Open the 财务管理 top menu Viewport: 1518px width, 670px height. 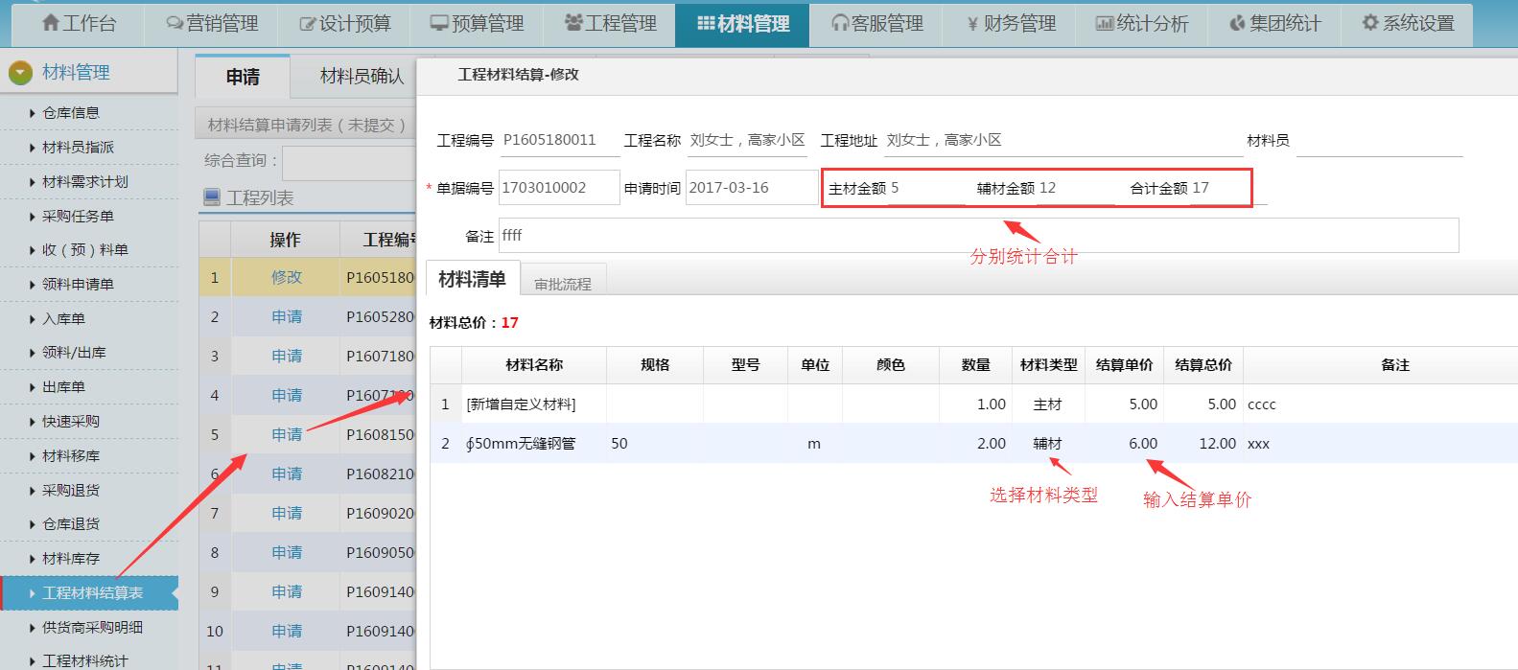1010,23
